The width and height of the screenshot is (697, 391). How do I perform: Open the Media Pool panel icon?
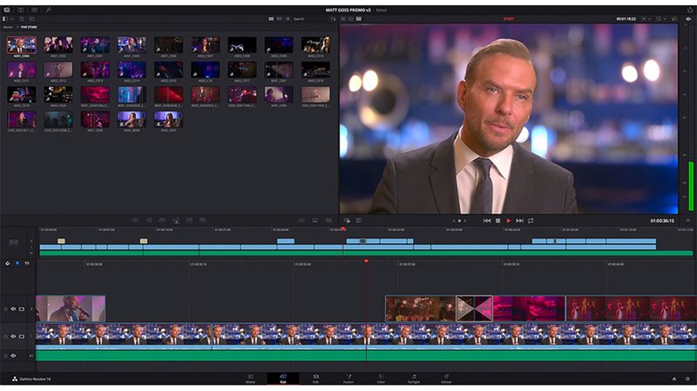point(7,10)
